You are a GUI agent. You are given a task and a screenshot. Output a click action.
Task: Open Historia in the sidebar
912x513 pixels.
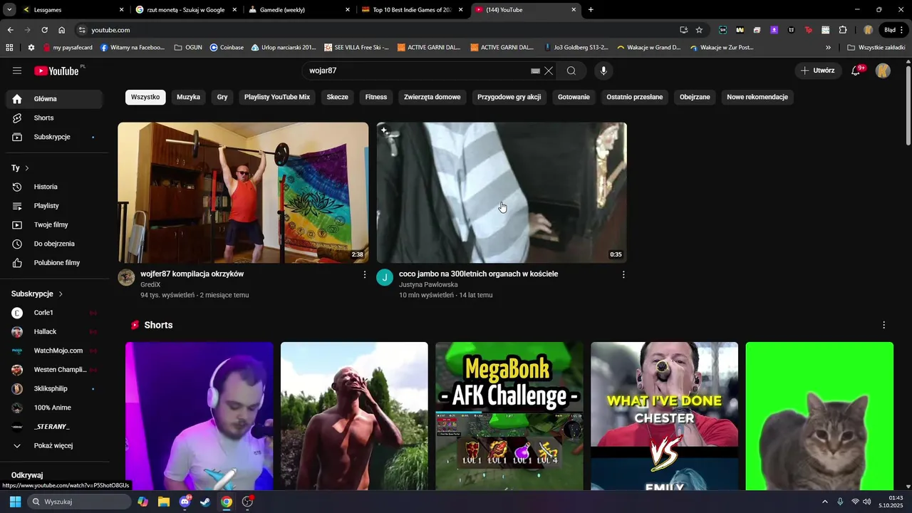[x=53, y=187]
